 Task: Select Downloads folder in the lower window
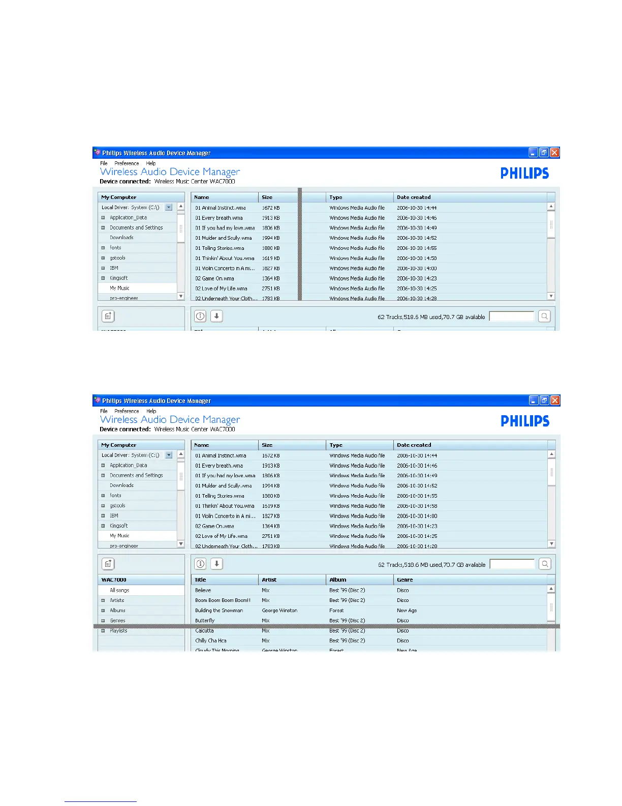(121, 485)
